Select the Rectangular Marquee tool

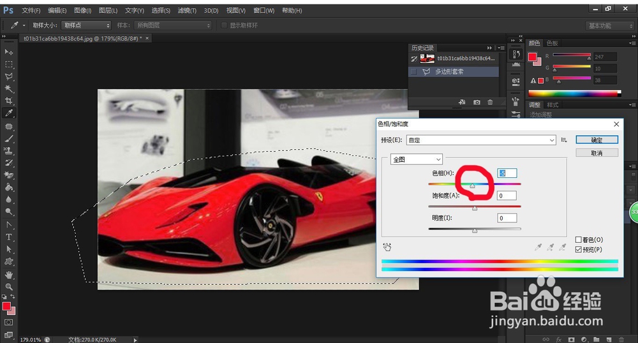click(8, 64)
